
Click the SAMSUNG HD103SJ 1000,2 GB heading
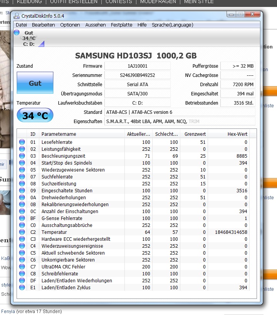136,56
